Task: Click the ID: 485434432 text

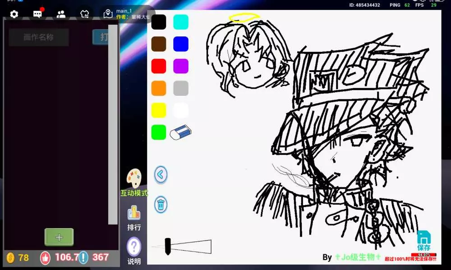Action: coord(364,5)
